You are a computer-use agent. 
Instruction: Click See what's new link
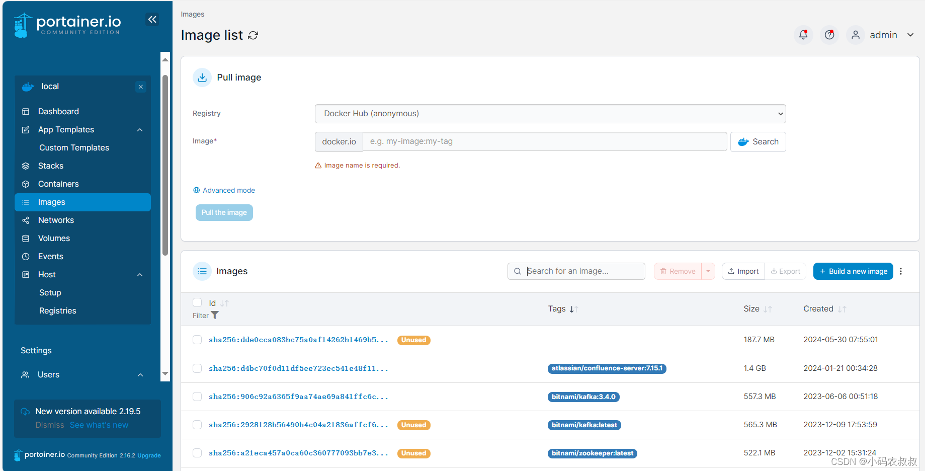[x=99, y=425]
